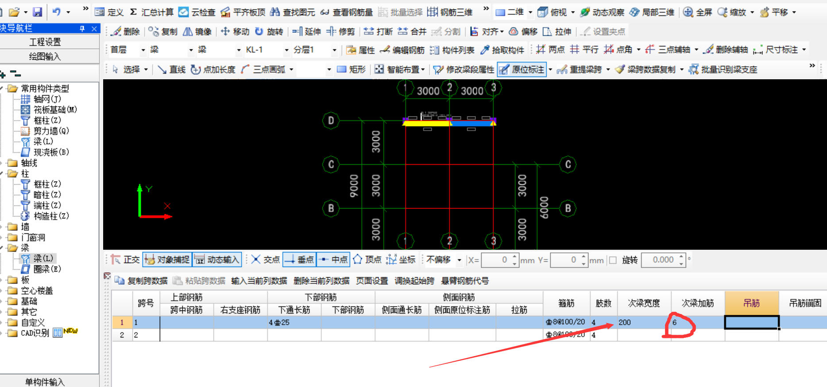The width and height of the screenshot is (827, 387).
Task: Toggle 中点 midpoint snap
Action: [333, 259]
